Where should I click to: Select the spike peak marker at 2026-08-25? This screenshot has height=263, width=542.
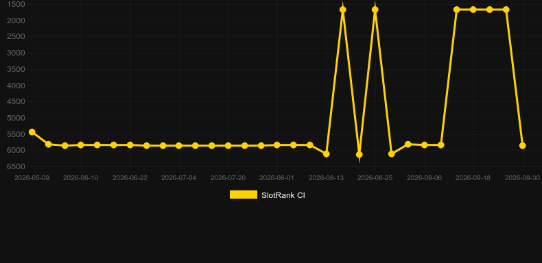375,10
